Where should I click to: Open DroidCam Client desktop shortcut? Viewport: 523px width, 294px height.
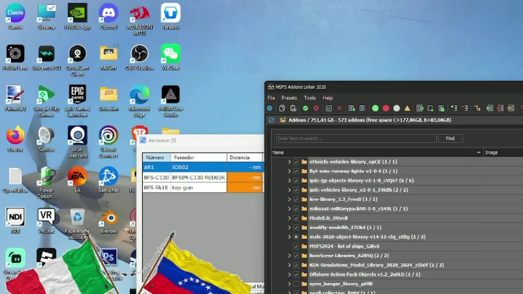[x=77, y=60]
